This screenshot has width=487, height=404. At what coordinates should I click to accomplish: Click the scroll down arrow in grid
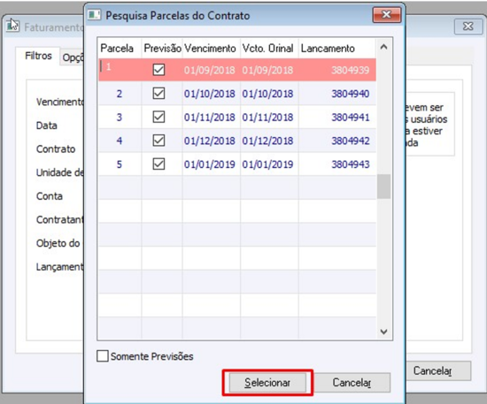point(384,332)
